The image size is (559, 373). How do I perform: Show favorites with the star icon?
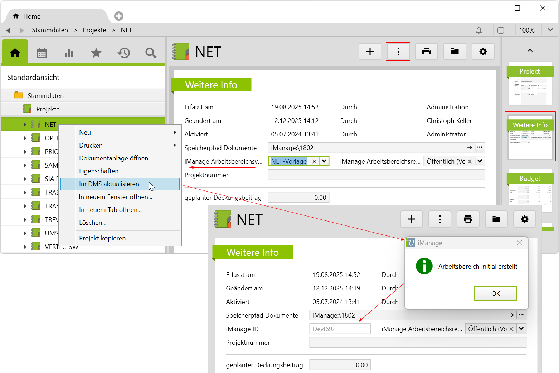point(96,53)
